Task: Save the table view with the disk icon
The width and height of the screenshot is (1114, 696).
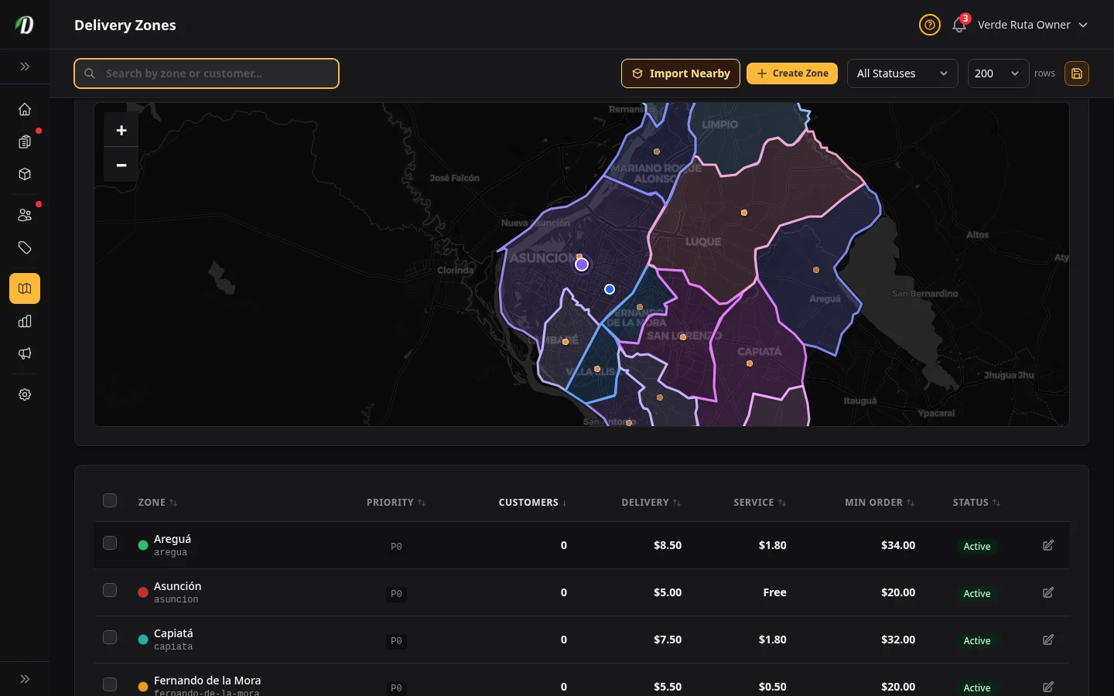Action: point(1077,73)
